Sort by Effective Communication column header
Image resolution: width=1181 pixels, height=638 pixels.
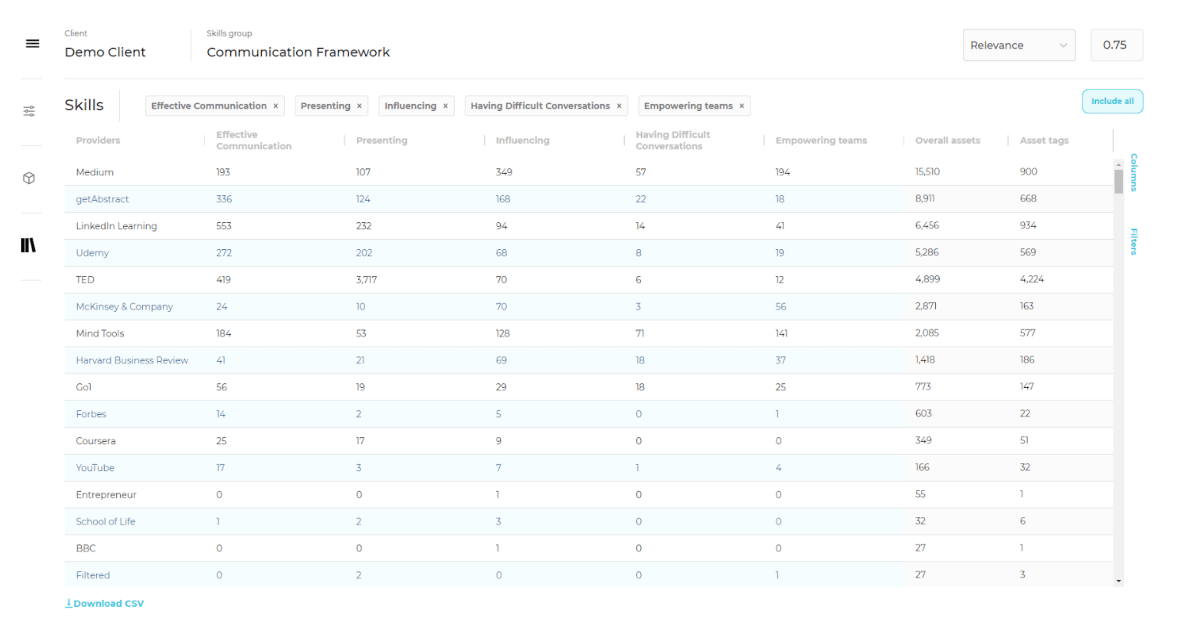pyautogui.click(x=254, y=140)
